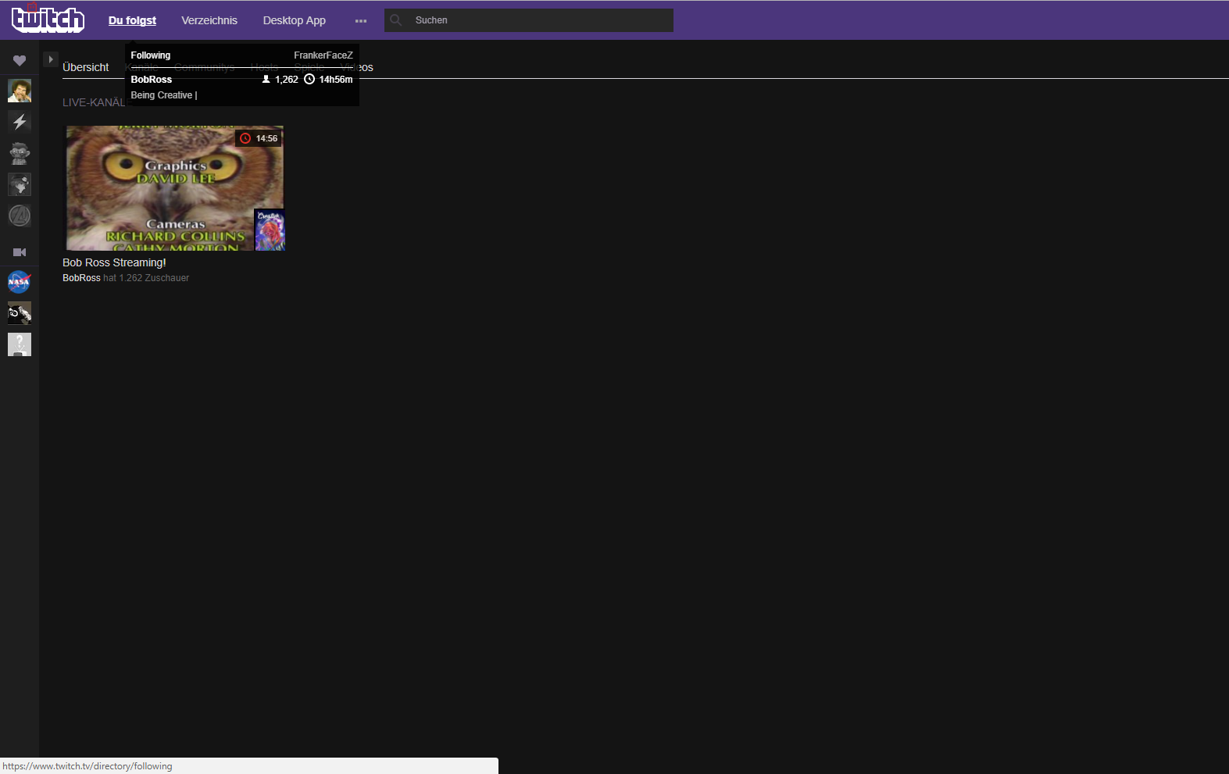Open the three-dots more menu

[361, 21]
